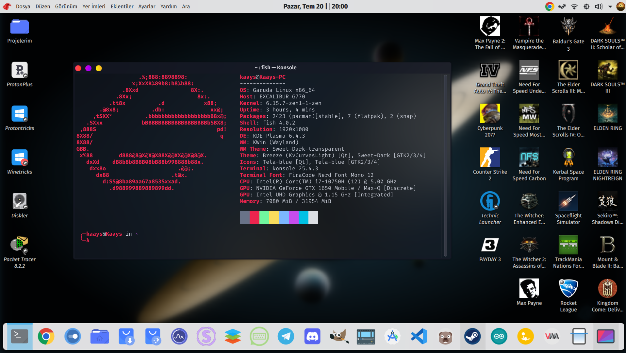Open the Konsole terminal icon in the dock
The image size is (626, 353).
(x=20, y=336)
